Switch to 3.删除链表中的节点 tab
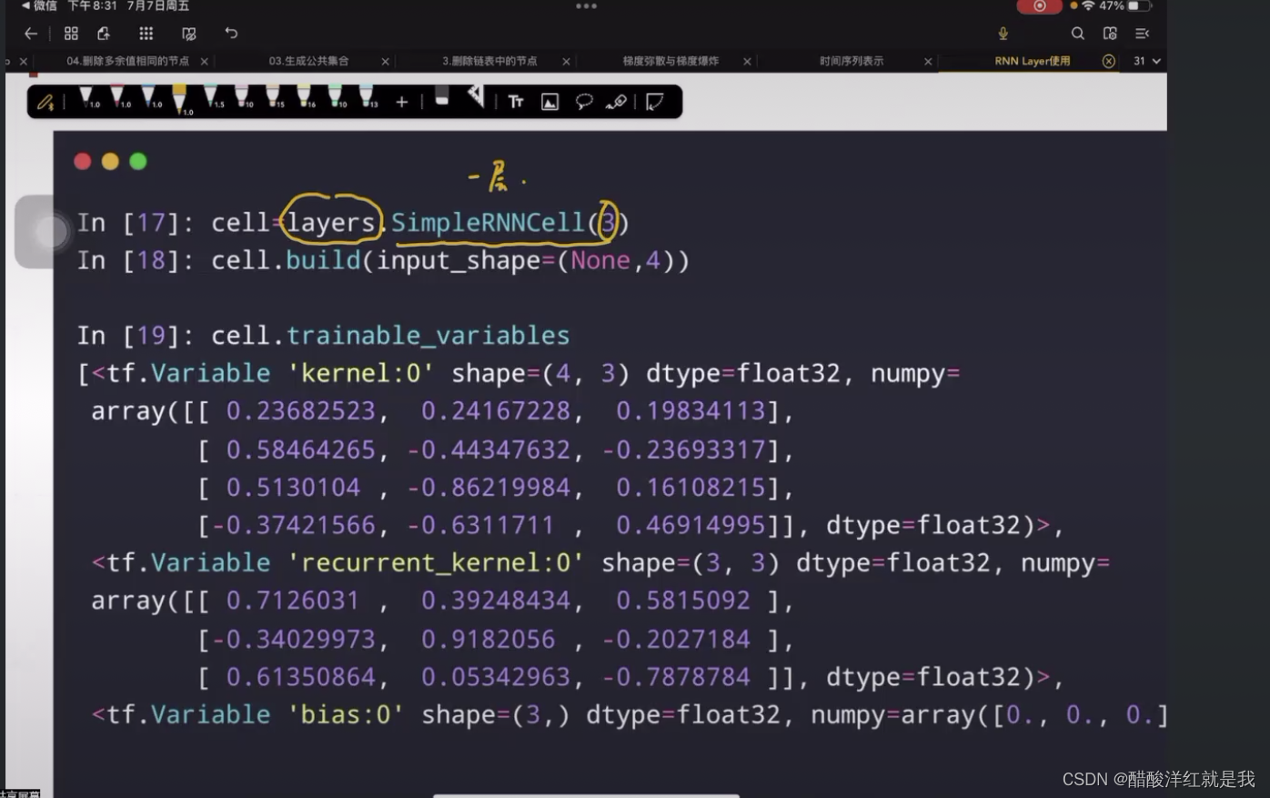Image resolution: width=1270 pixels, height=798 pixels. [x=489, y=61]
